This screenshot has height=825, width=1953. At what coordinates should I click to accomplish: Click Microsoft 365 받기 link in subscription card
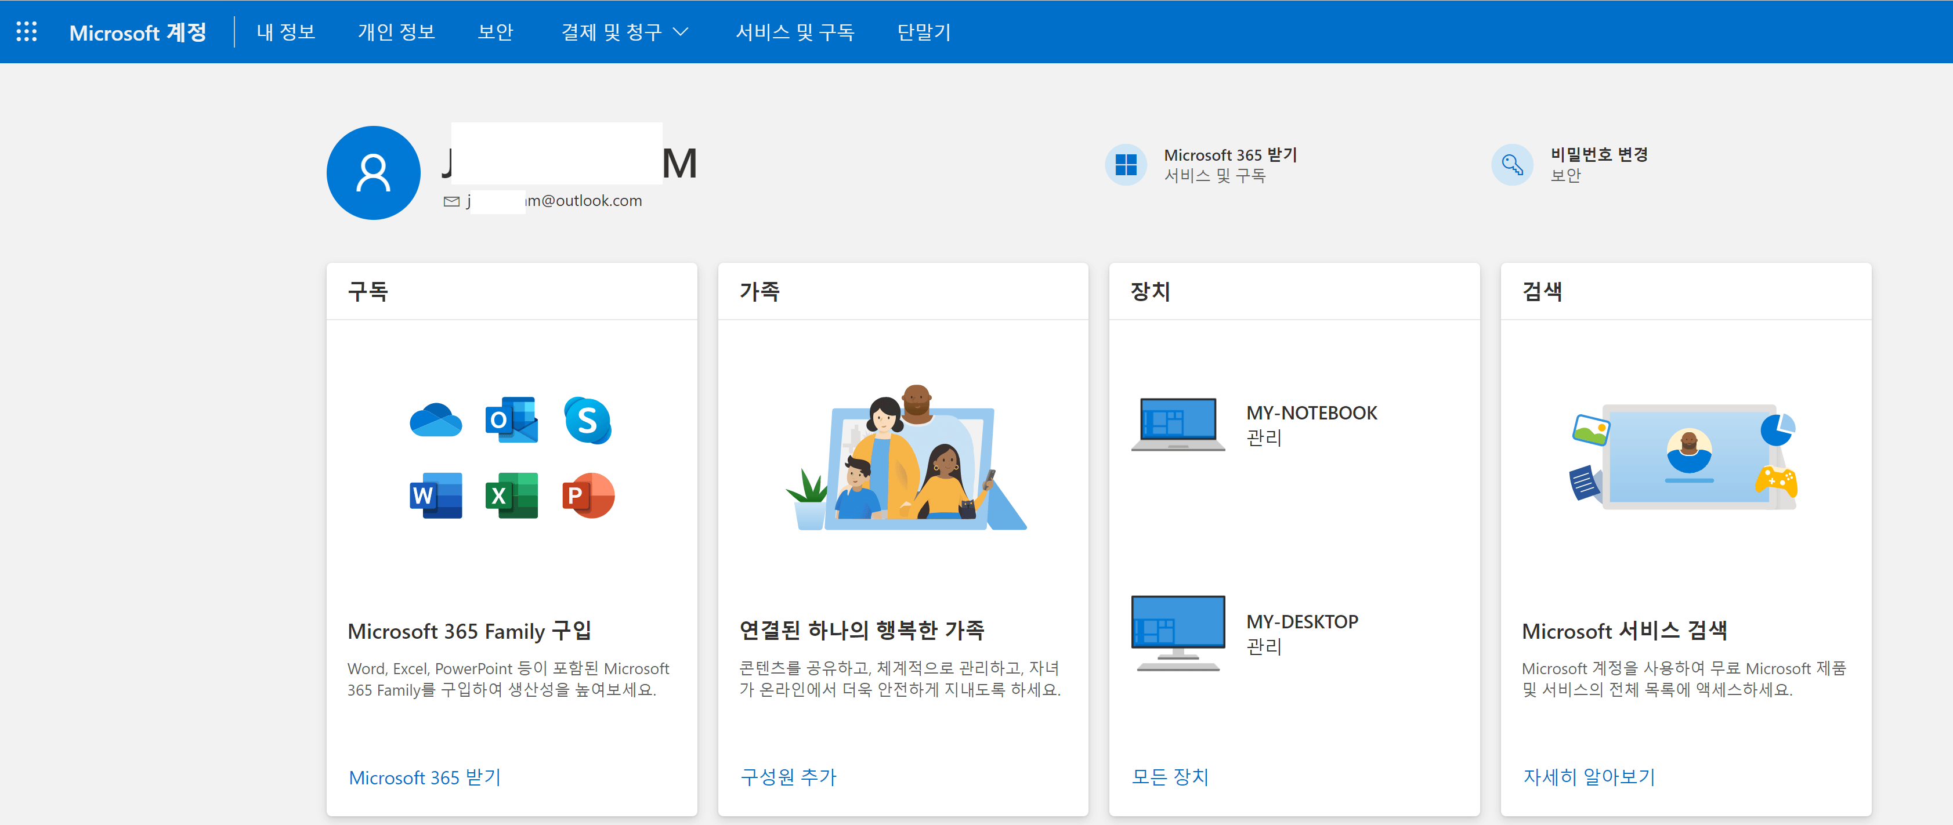[x=425, y=777]
